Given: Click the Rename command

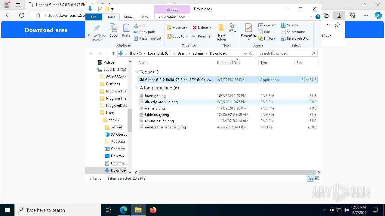Looking at the screenshot, I should pyautogui.click(x=201, y=36).
